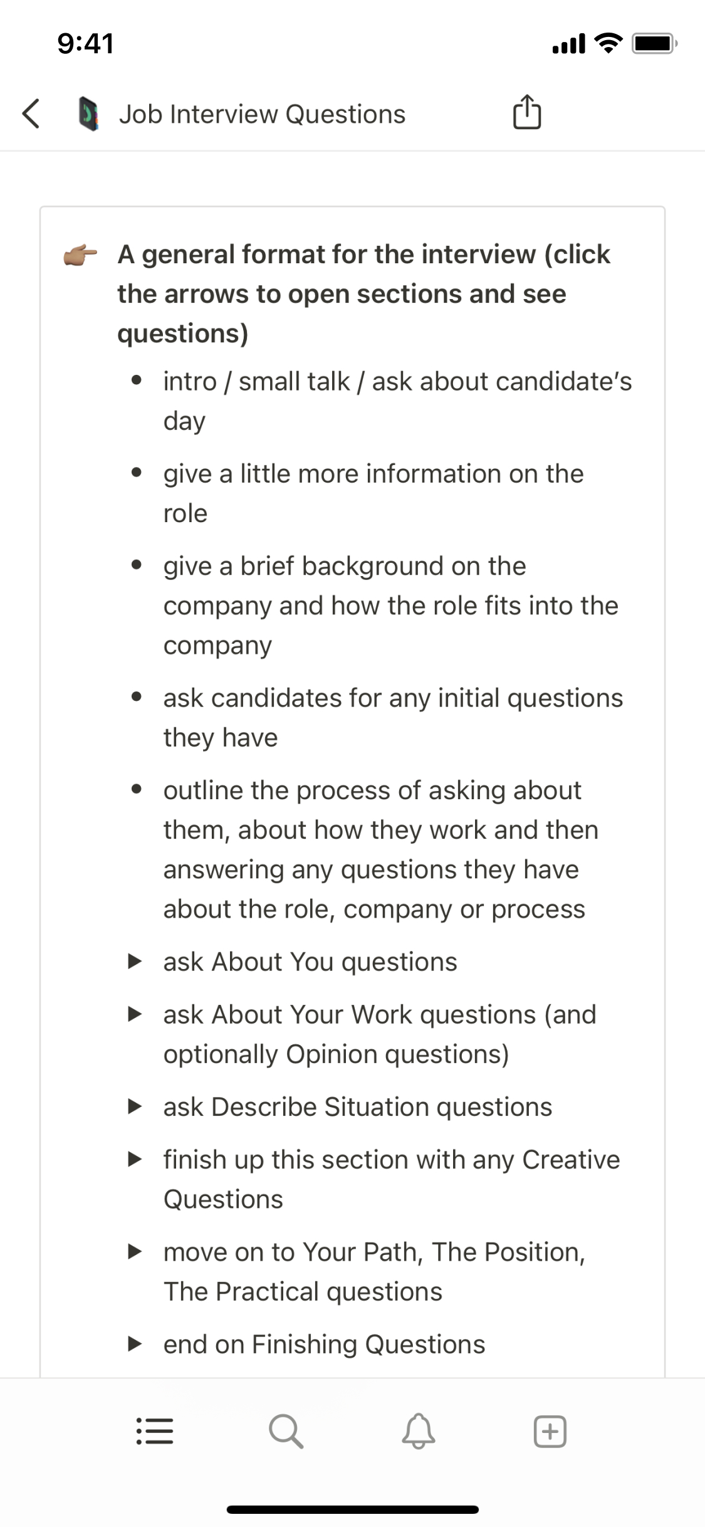The height and width of the screenshot is (1527, 705).
Task: Tap the Job Interview Questions page title
Action: pyautogui.click(x=262, y=114)
